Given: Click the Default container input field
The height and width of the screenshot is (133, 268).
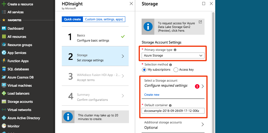Looking at the screenshot, I should point(173,111).
